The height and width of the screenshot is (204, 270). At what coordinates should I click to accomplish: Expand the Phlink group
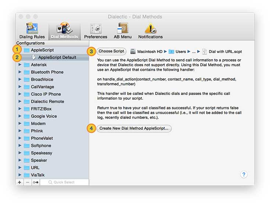20,131
